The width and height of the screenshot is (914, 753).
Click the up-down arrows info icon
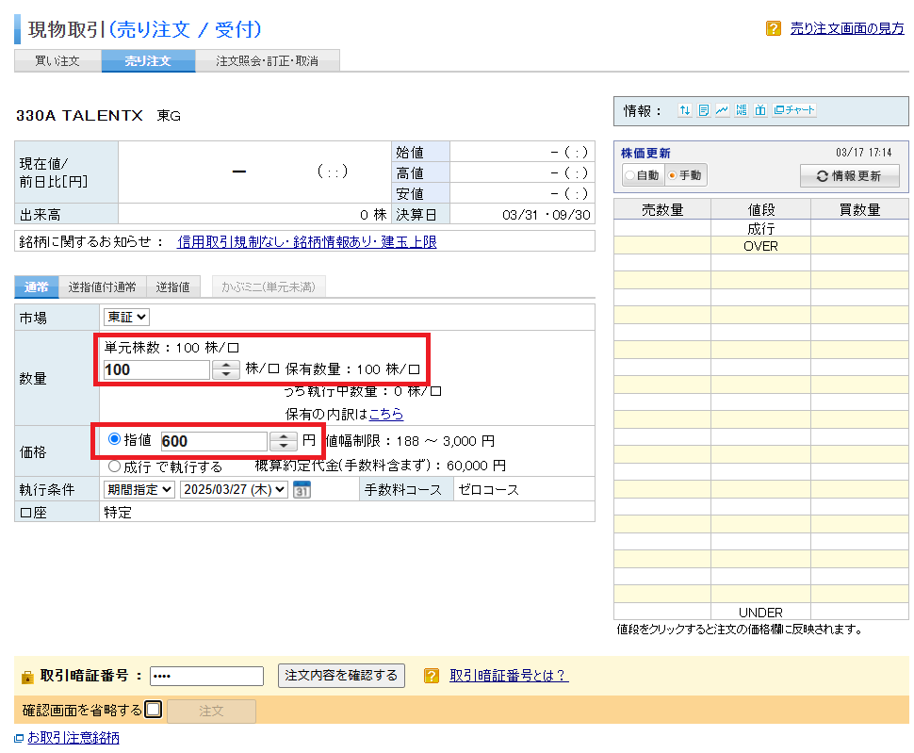pyautogui.click(x=685, y=110)
